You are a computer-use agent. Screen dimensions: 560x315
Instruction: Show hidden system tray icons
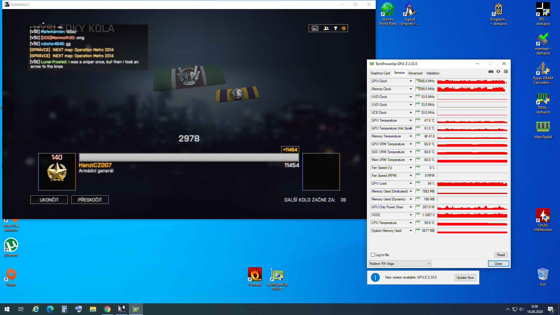pyautogui.click(x=508, y=309)
